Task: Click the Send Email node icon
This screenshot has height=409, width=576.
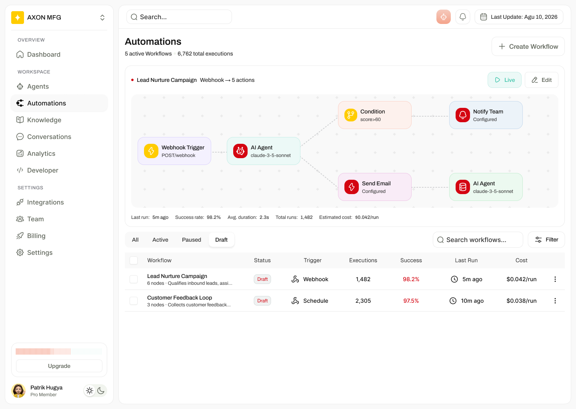Action: [352, 187]
